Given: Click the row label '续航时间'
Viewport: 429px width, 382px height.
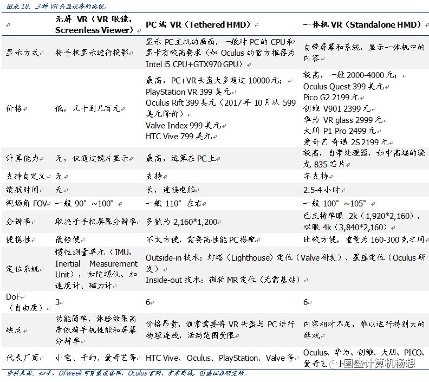Looking at the screenshot, I should click(x=22, y=190).
